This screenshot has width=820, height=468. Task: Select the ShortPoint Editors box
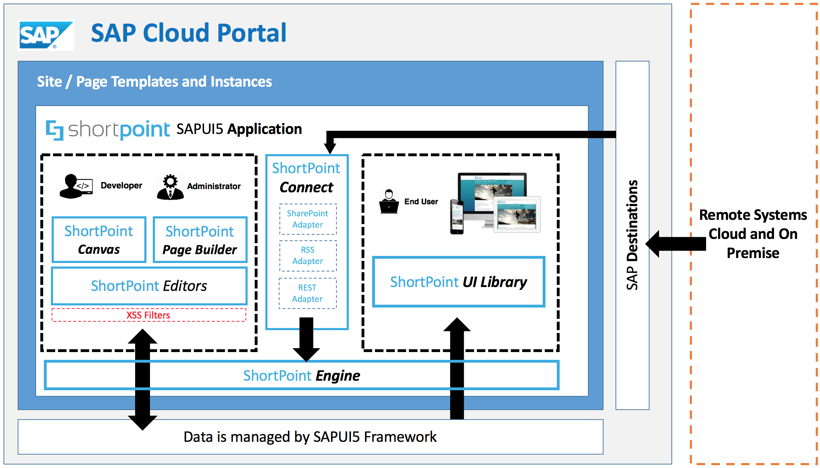point(149,286)
